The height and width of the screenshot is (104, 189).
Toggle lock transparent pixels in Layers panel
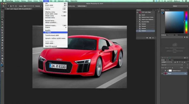(166, 68)
